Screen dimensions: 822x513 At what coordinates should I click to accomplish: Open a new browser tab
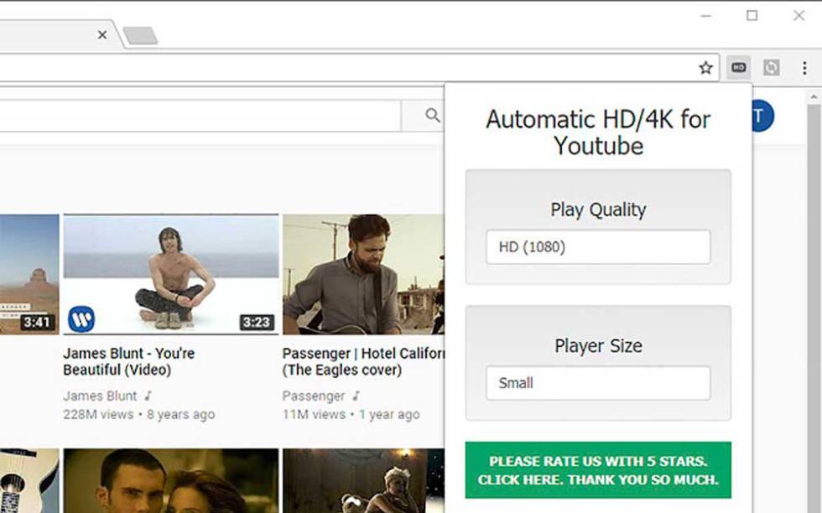(x=140, y=36)
